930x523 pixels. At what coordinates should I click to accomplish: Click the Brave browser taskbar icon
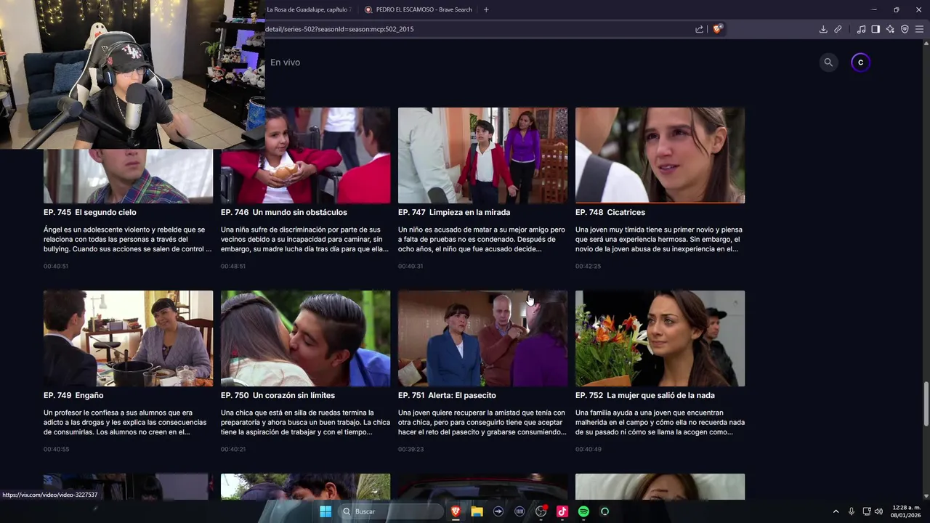[x=456, y=511]
